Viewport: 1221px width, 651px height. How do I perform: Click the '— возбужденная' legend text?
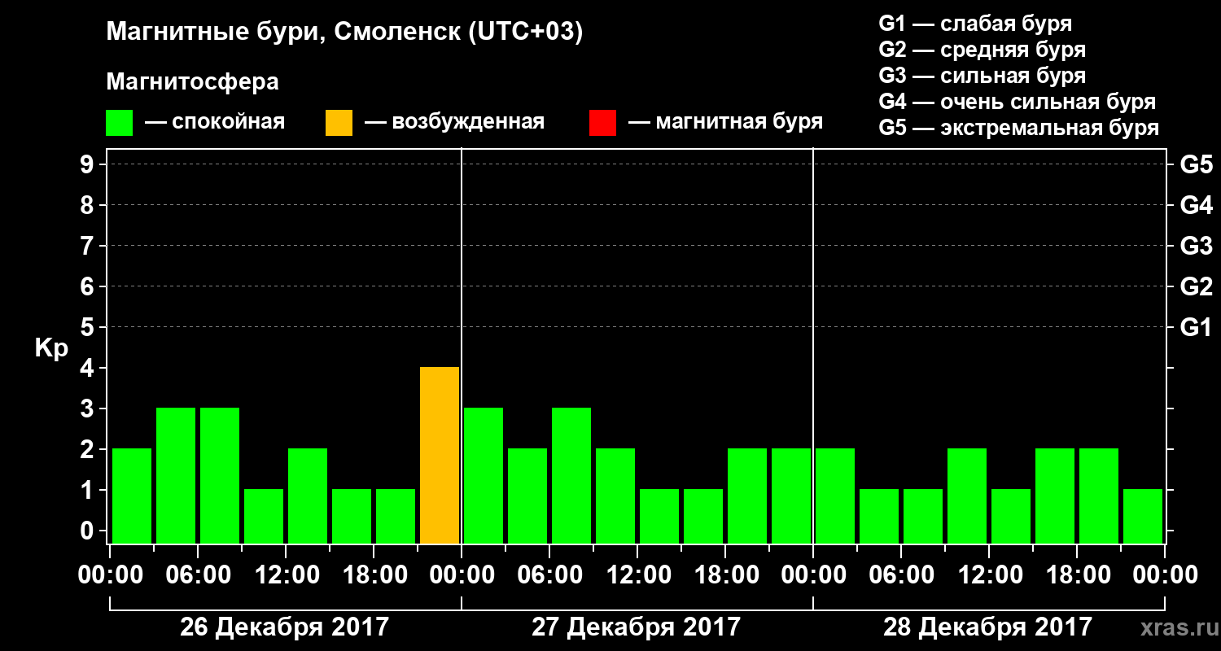[x=454, y=123]
